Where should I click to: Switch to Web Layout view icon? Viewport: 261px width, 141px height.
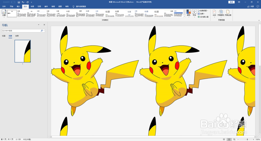(x=234, y=139)
